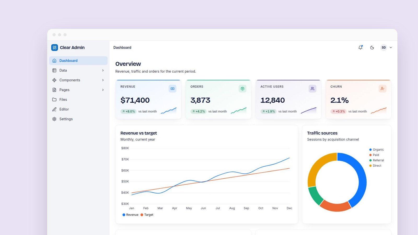Click the Dashboard home icon
Viewport: 418px width, 235px height.
click(x=54, y=61)
